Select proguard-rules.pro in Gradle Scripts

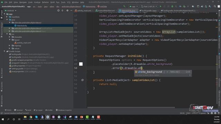pyautogui.click(x=19, y=63)
